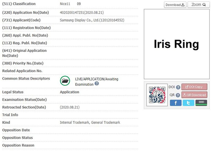The image size is (211, 151).
Task: Click the QR code image
Action: point(157,95)
